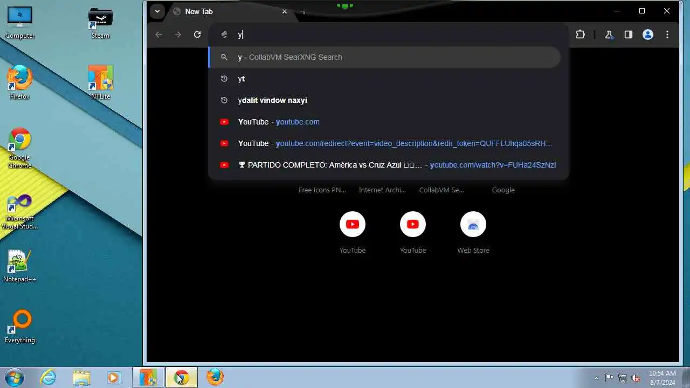Viewport: 690px width, 388px height.
Task: Open Firefox from the taskbar
Action: [215, 377]
